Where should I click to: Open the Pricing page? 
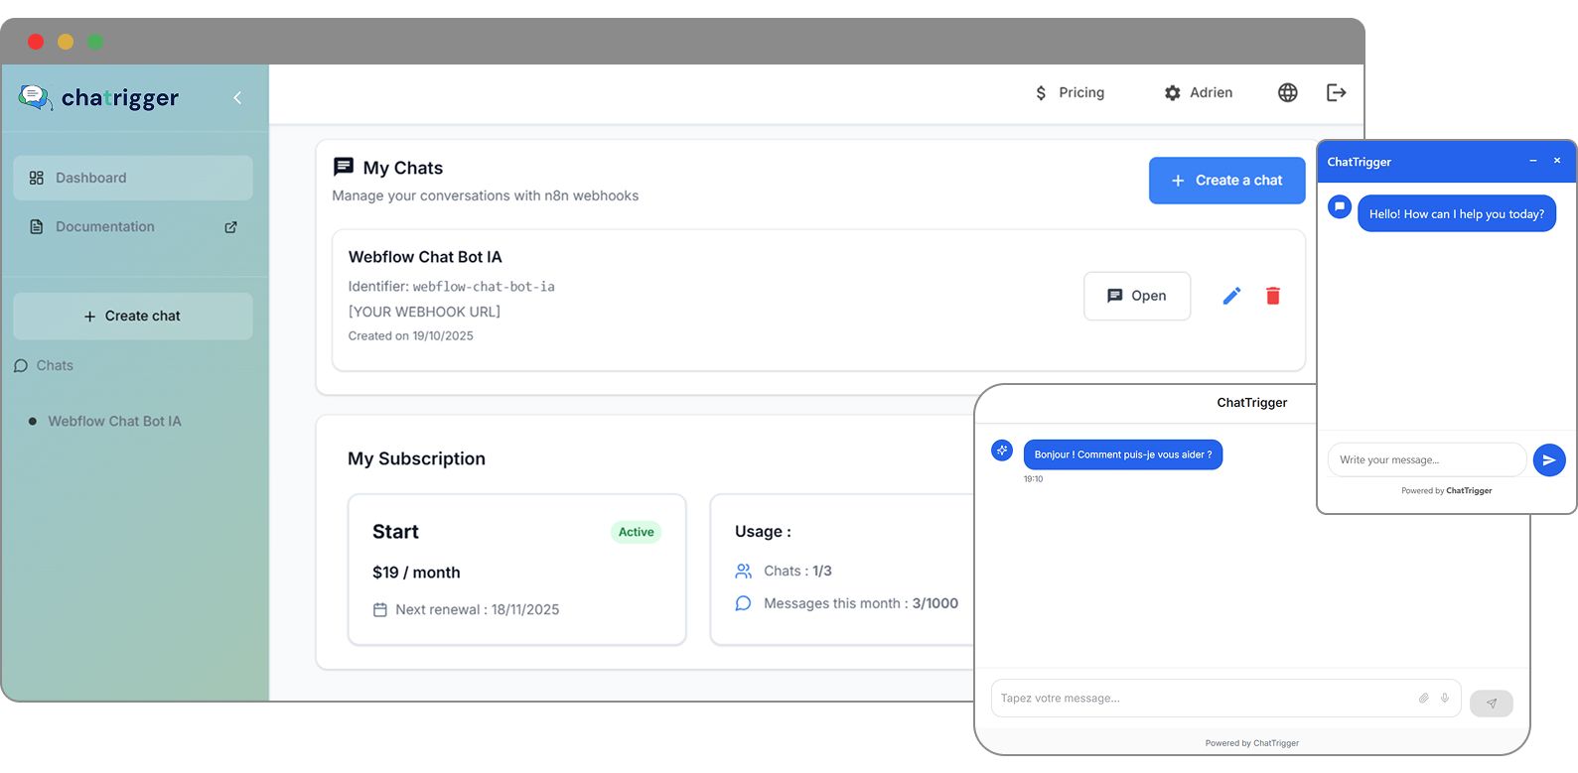click(1070, 92)
